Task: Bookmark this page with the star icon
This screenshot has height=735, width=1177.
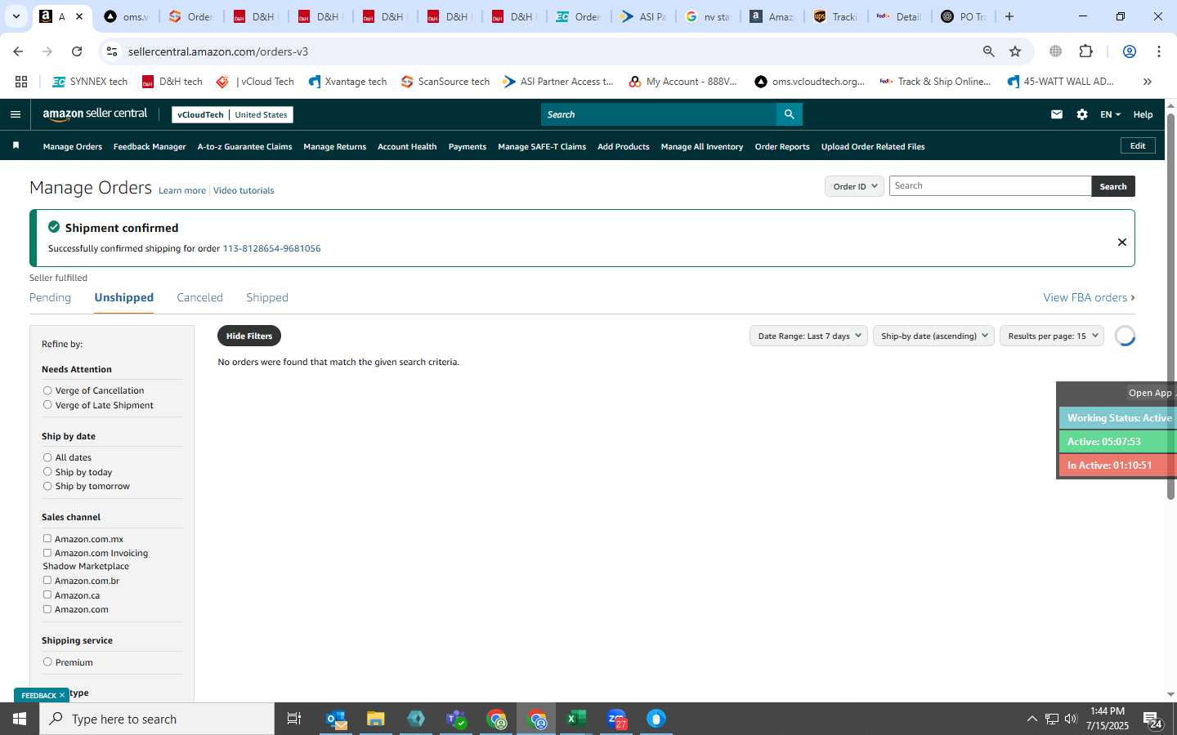Action: click(x=1015, y=51)
